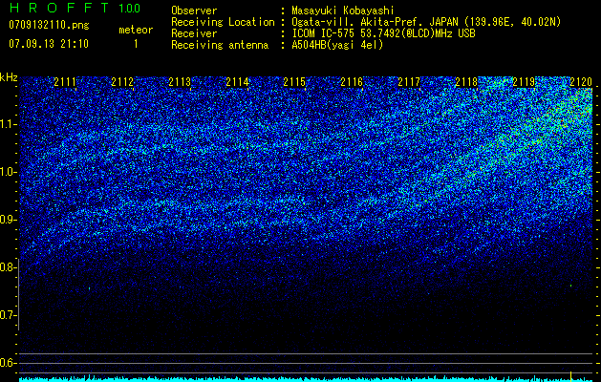Click the location text Ogata-vill. Akita-Pref. JAPAN

(375, 22)
